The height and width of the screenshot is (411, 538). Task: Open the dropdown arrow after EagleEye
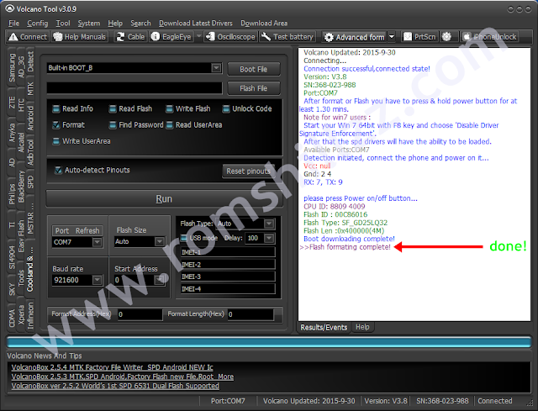(198, 36)
